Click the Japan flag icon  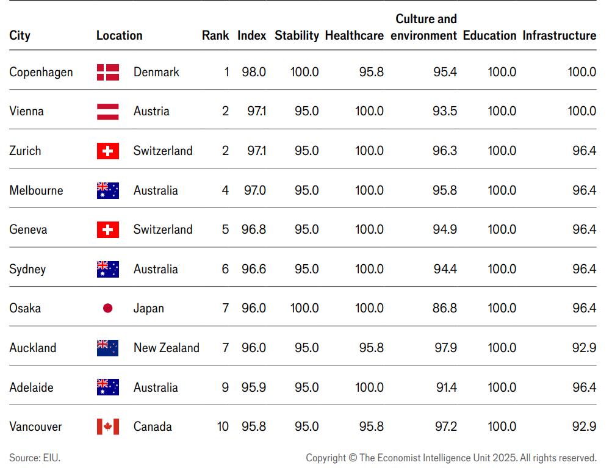[x=108, y=308]
